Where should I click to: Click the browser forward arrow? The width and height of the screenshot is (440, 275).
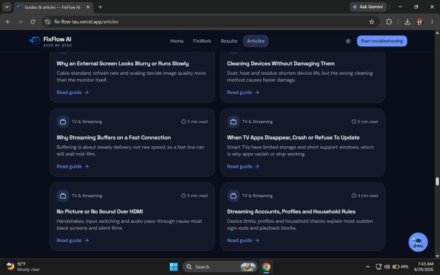[x=20, y=22]
